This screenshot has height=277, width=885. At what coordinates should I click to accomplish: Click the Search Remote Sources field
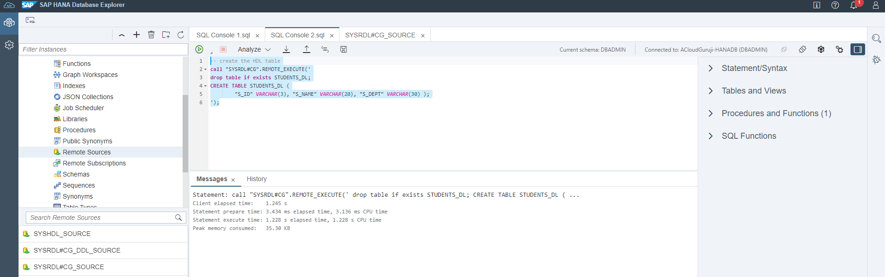[101, 218]
